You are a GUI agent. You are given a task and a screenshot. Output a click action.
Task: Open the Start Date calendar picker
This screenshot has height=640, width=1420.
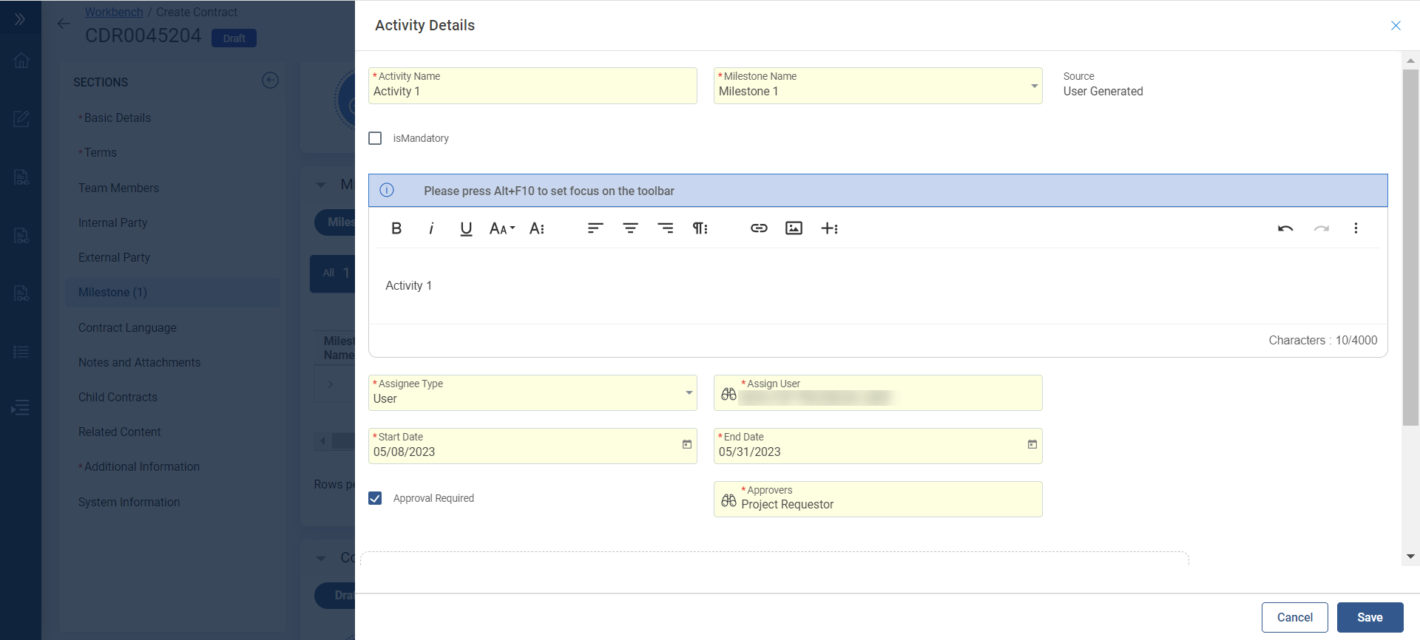click(x=686, y=444)
